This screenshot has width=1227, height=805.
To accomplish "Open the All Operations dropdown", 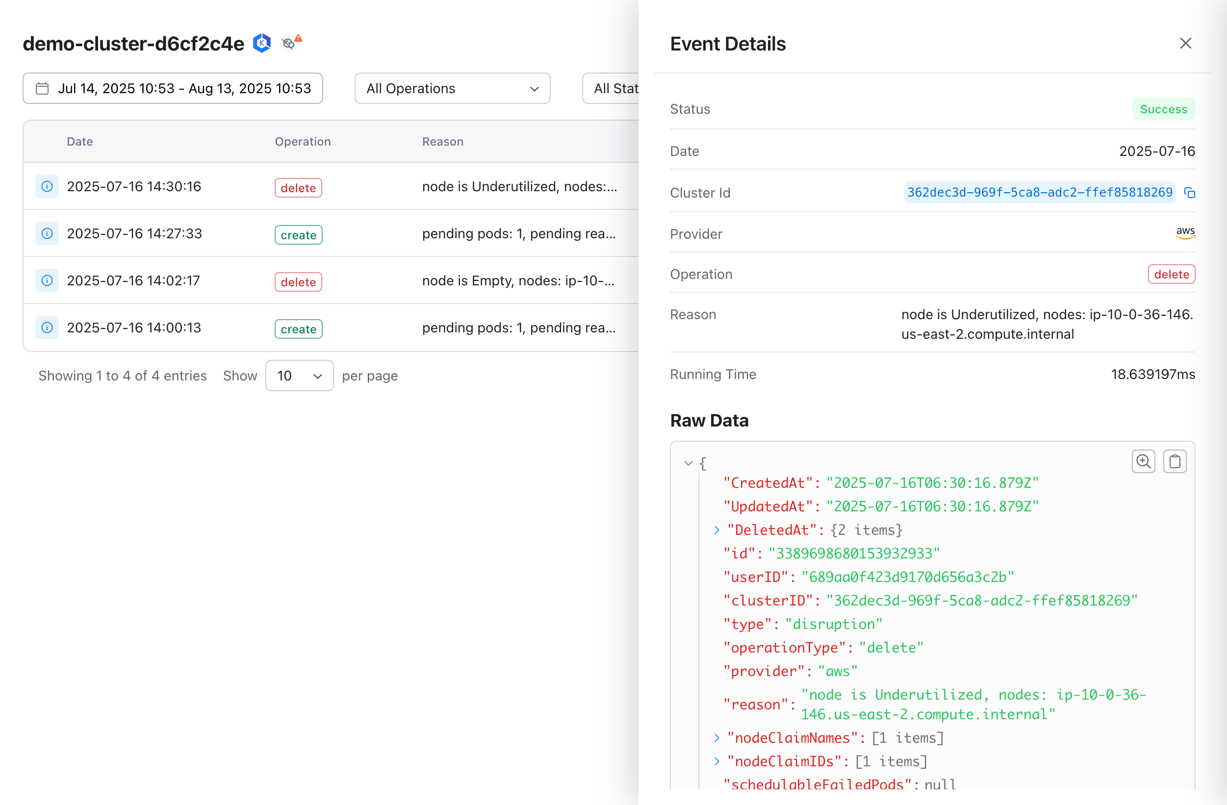I will [452, 89].
